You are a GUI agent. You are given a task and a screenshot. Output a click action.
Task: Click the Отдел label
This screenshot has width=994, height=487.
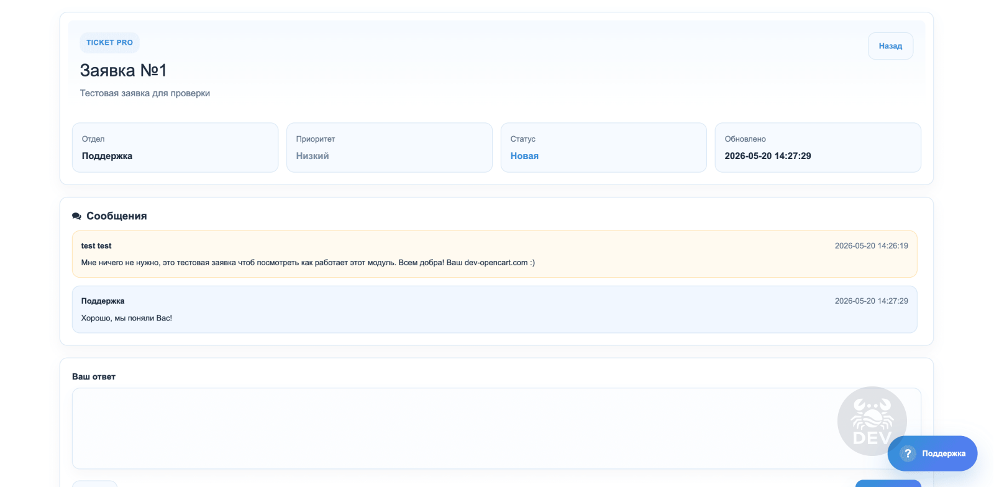[93, 139]
